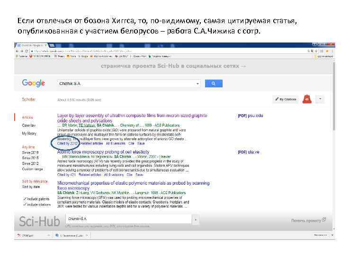Open All 8 versions of the first result
The height and width of the screenshot is (255, 341).
point(116,144)
